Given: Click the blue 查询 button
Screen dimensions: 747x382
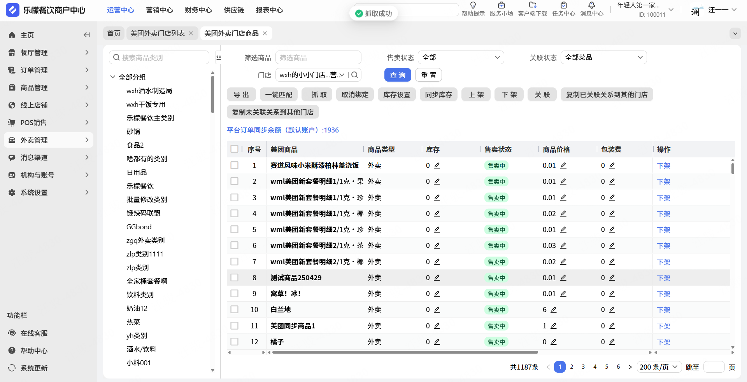Looking at the screenshot, I should (397, 75).
